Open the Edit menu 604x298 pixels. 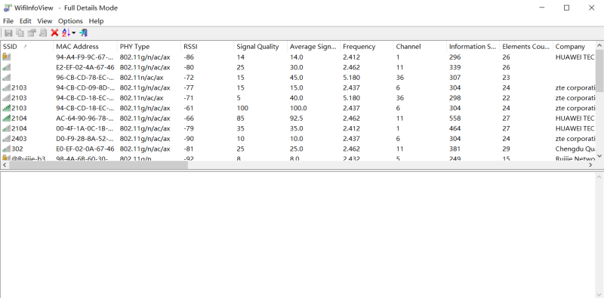pyautogui.click(x=26, y=21)
